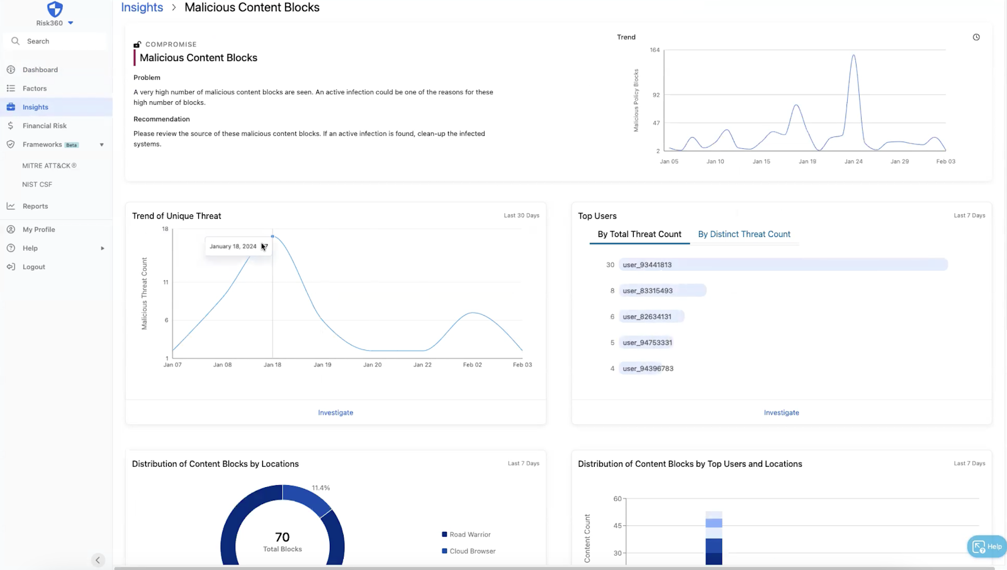Log out via Logout link

pos(34,267)
